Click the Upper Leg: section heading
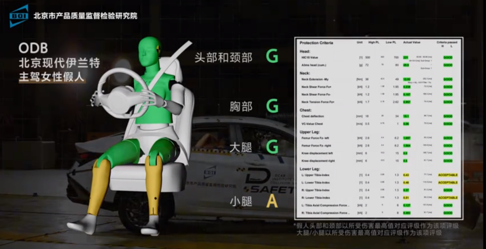 tap(309, 132)
